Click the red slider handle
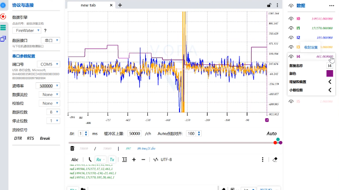Viewport: 339px width, 190px height. pos(275,142)
